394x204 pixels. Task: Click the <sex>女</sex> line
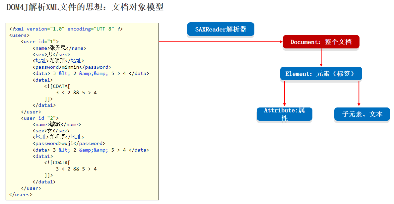click(51, 131)
